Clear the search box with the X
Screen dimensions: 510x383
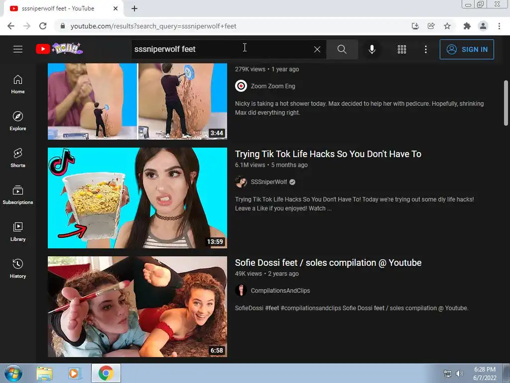coord(317,49)
